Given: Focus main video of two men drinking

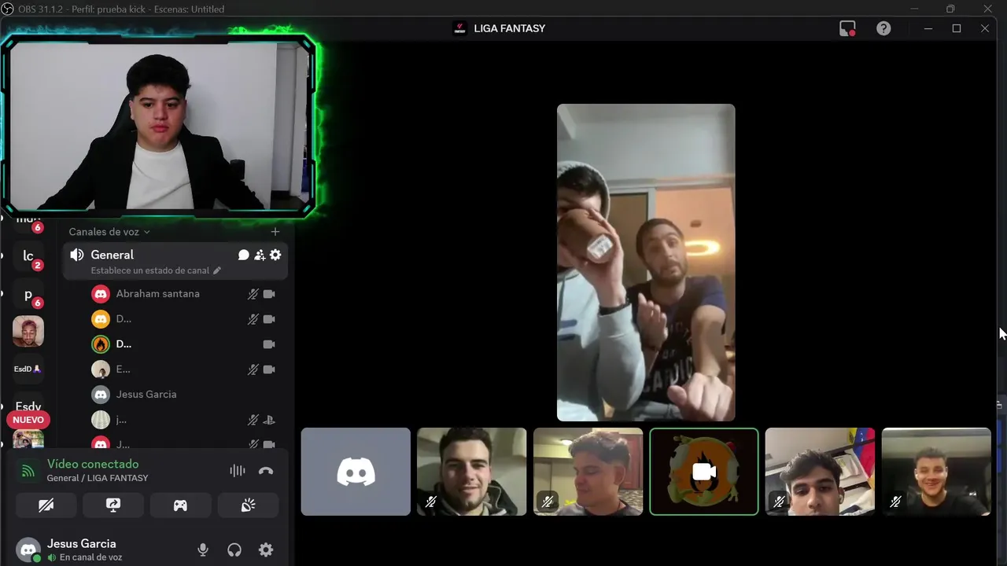Looking at the screenshot, I should coord(646,263).
